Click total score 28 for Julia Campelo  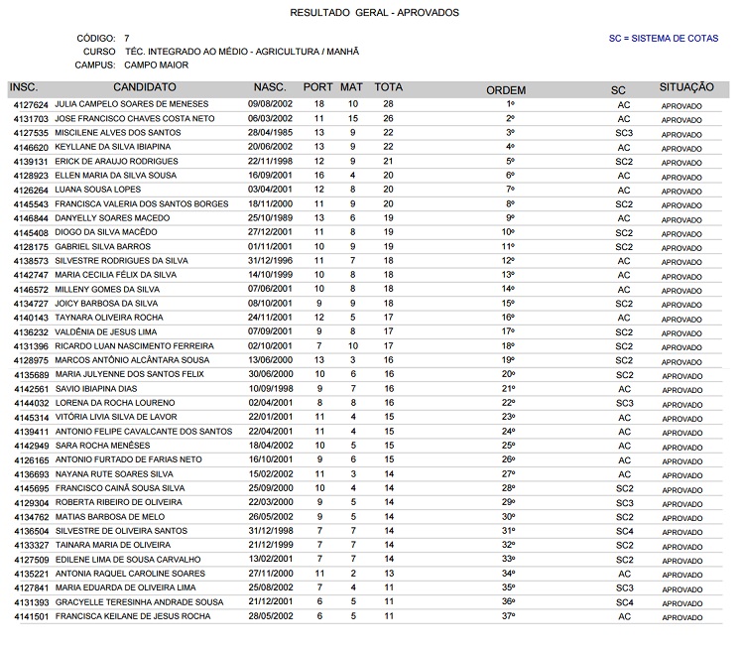[388, 104]
